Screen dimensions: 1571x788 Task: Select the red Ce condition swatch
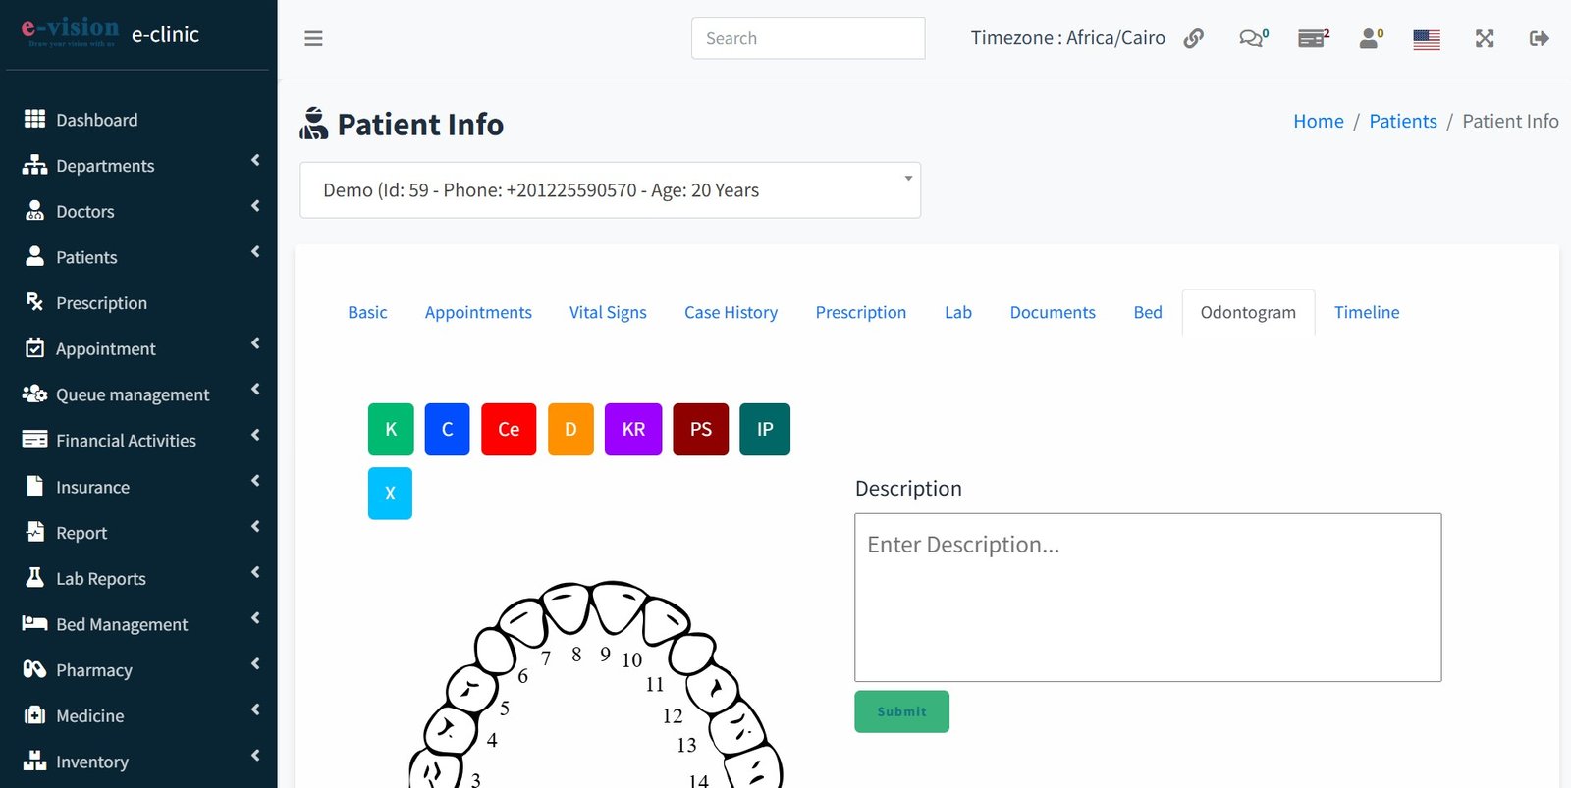(509, 429)
